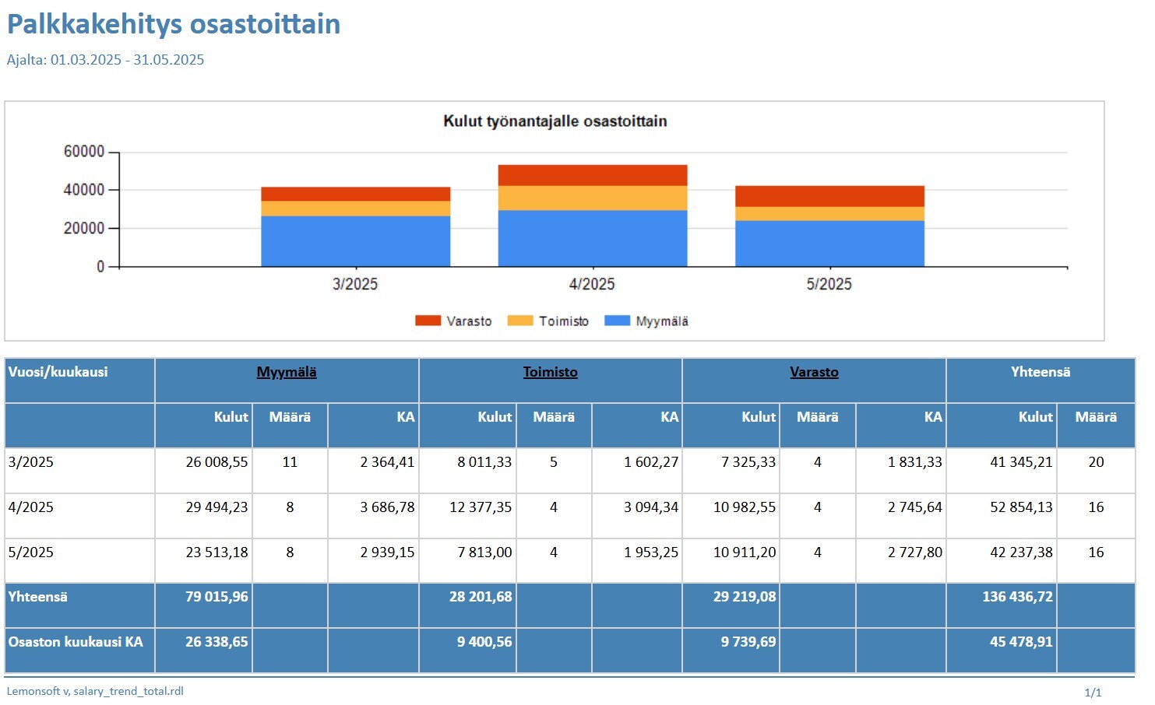Select the 3/2025 row label in table
This screenshot has height=705, width=1155.
point(31,462)
